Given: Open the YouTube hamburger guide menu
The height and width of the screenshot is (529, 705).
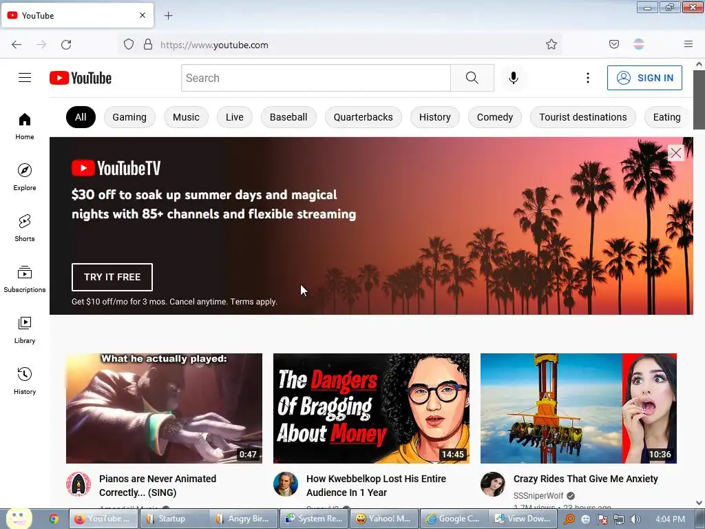Looking at the screenshot, I should (25, 78).
